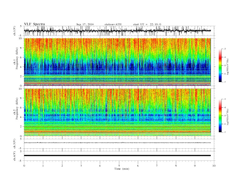Click the time axis tick label "3"
Screen dimensions: 241x186
pyautogui.click(x=81, y=166)
